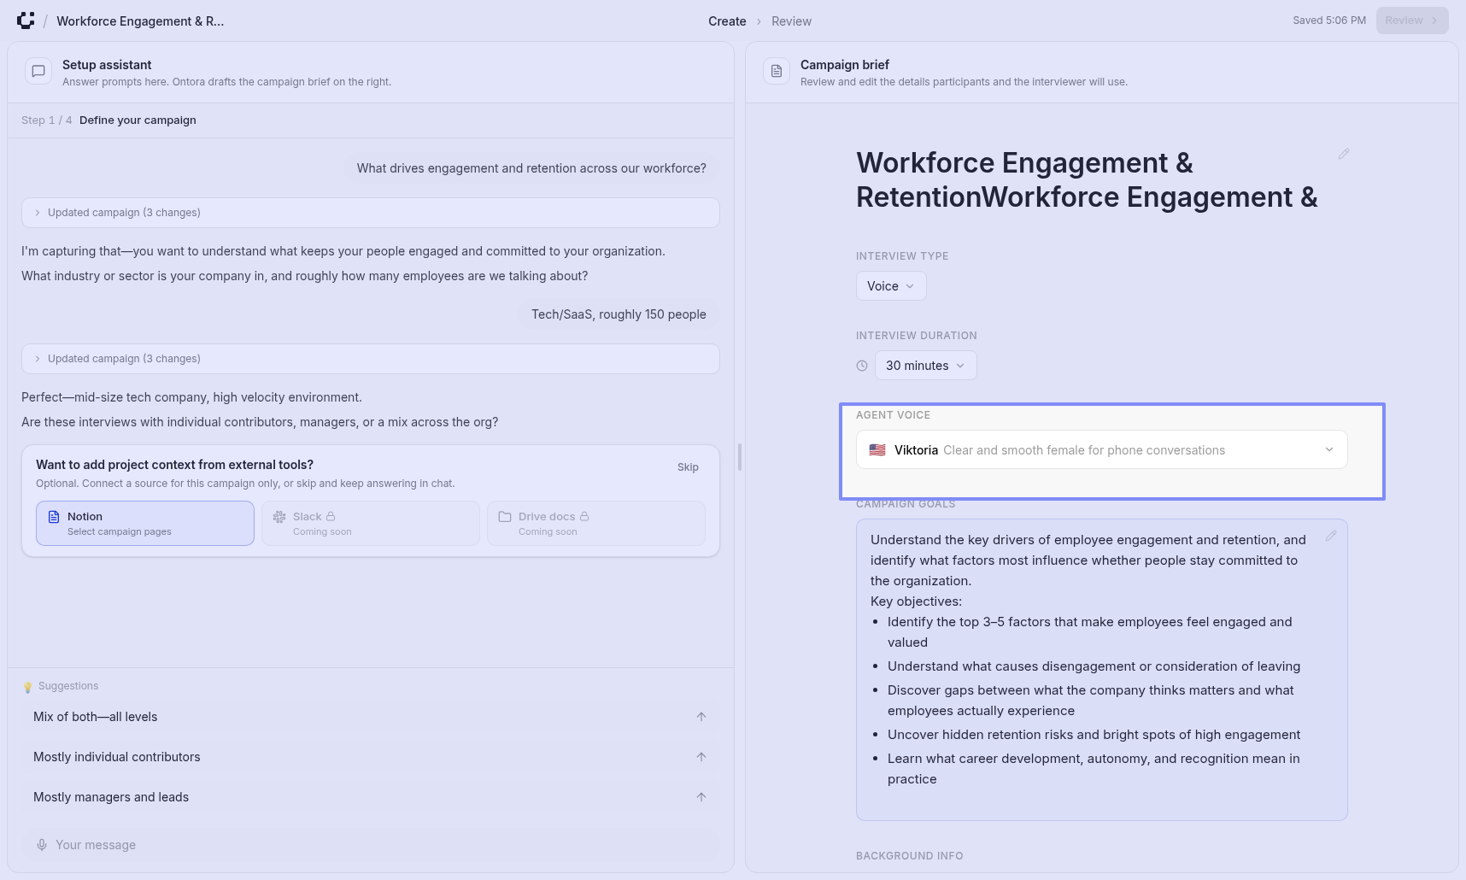Click the Setup assistant chat icon
Screen dimensions: 1466x880
(x=38, y=72)
